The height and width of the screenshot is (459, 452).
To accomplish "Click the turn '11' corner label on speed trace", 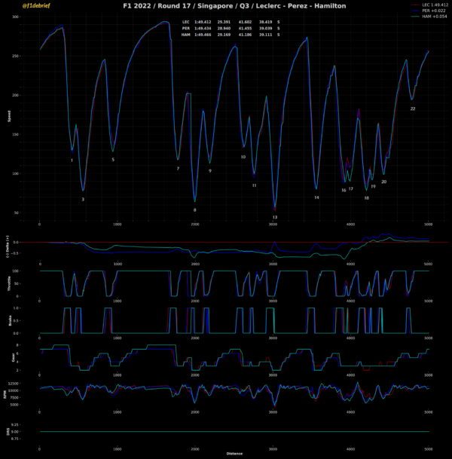I will point(254,185).
